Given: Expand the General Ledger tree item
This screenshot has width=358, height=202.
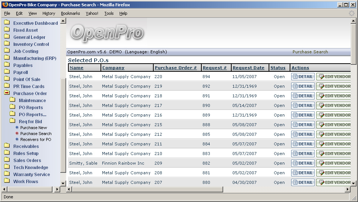Looking at the screenshot, I should pyautogui.click(x=29, y=37).
